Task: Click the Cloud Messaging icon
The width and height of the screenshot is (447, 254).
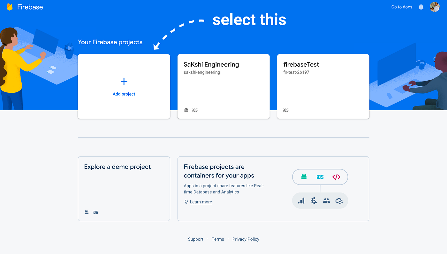Action: tap(339, 200)
